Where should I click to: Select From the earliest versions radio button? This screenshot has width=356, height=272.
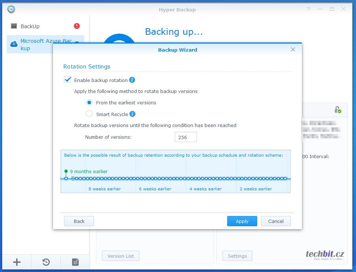click(x=89, y=103)
